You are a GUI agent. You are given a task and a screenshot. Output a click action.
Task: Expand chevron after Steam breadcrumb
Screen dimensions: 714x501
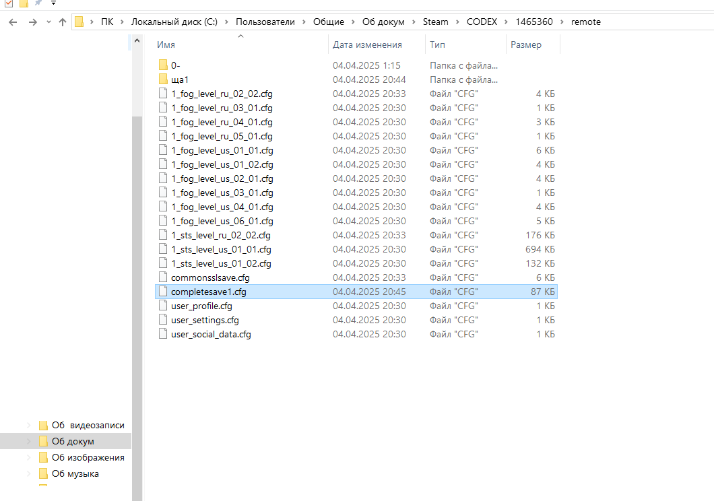point(457,22)
